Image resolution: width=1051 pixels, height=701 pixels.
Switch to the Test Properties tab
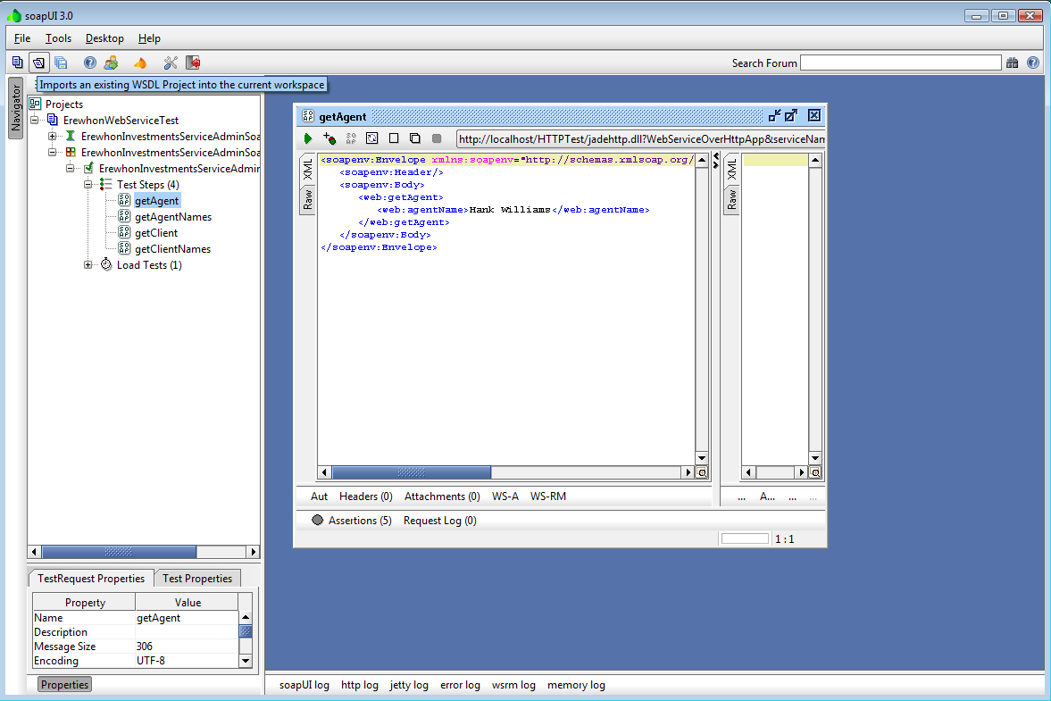[x=197, y=579]
